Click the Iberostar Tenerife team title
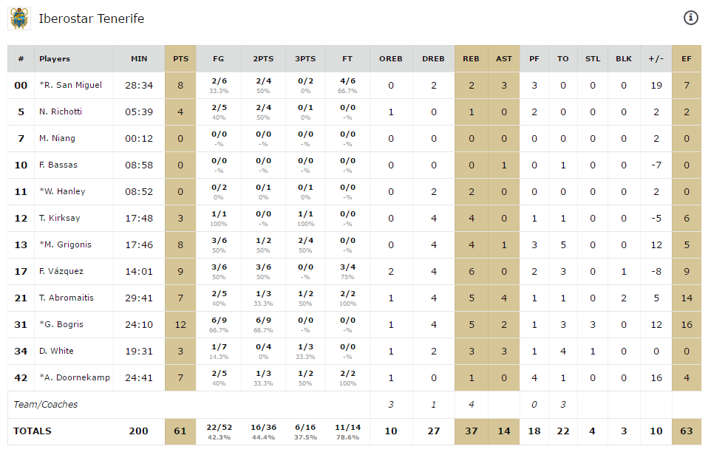 click(x=92, y=18)
